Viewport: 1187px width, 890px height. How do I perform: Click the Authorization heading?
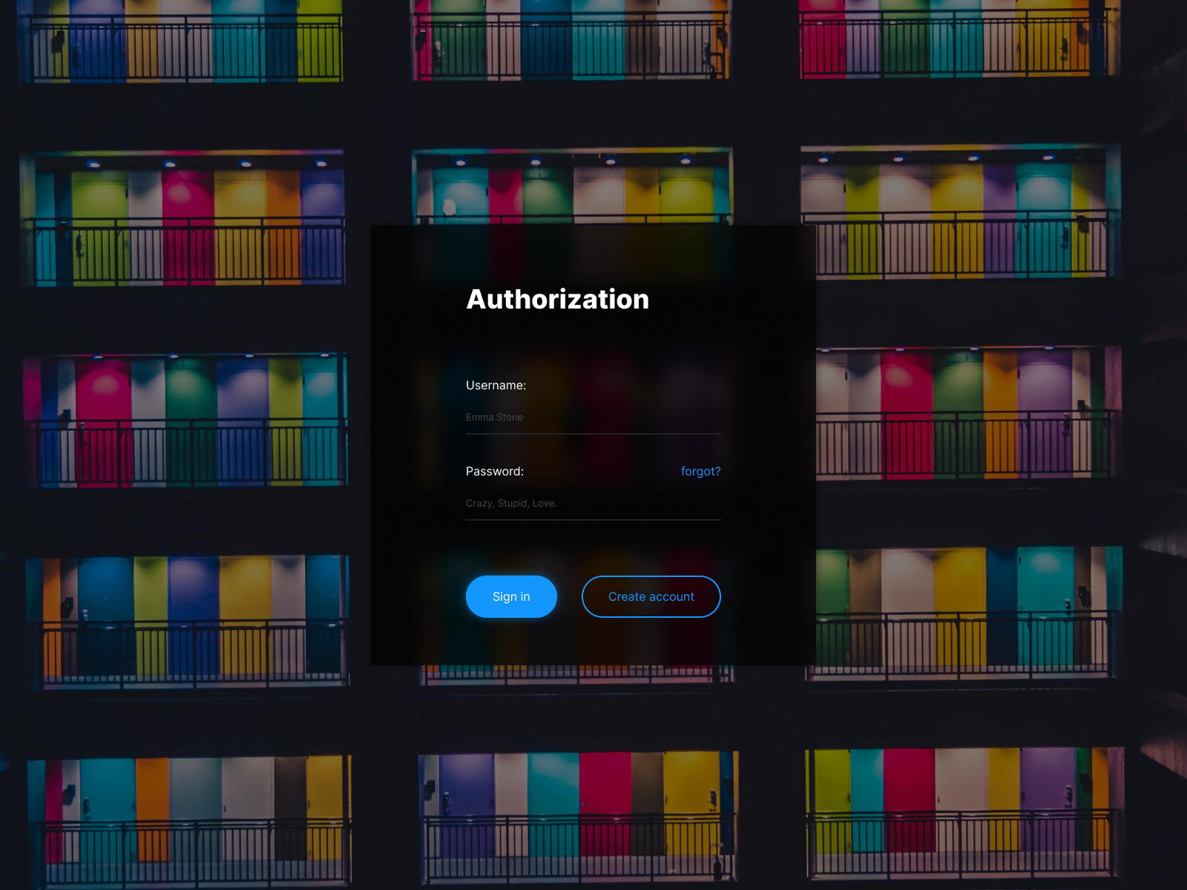[557, 300]
